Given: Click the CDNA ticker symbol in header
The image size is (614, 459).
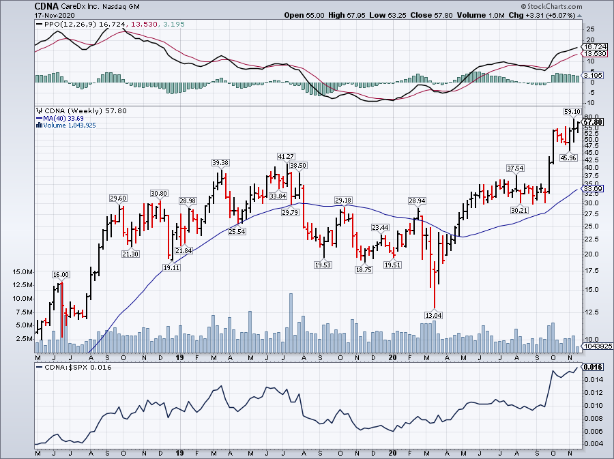Looking at the screenshot, I should [x=46, y=7].
